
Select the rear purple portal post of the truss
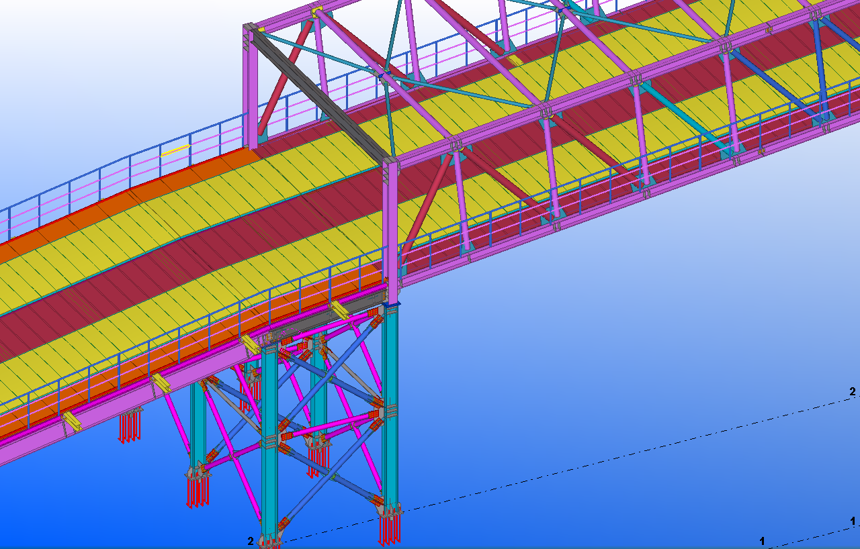[x=249, y=87]
